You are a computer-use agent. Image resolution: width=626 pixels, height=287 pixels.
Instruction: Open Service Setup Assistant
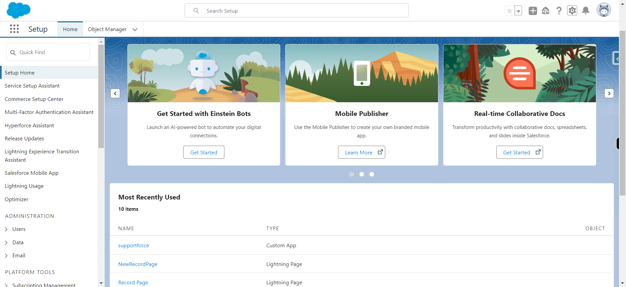point(32,86)
